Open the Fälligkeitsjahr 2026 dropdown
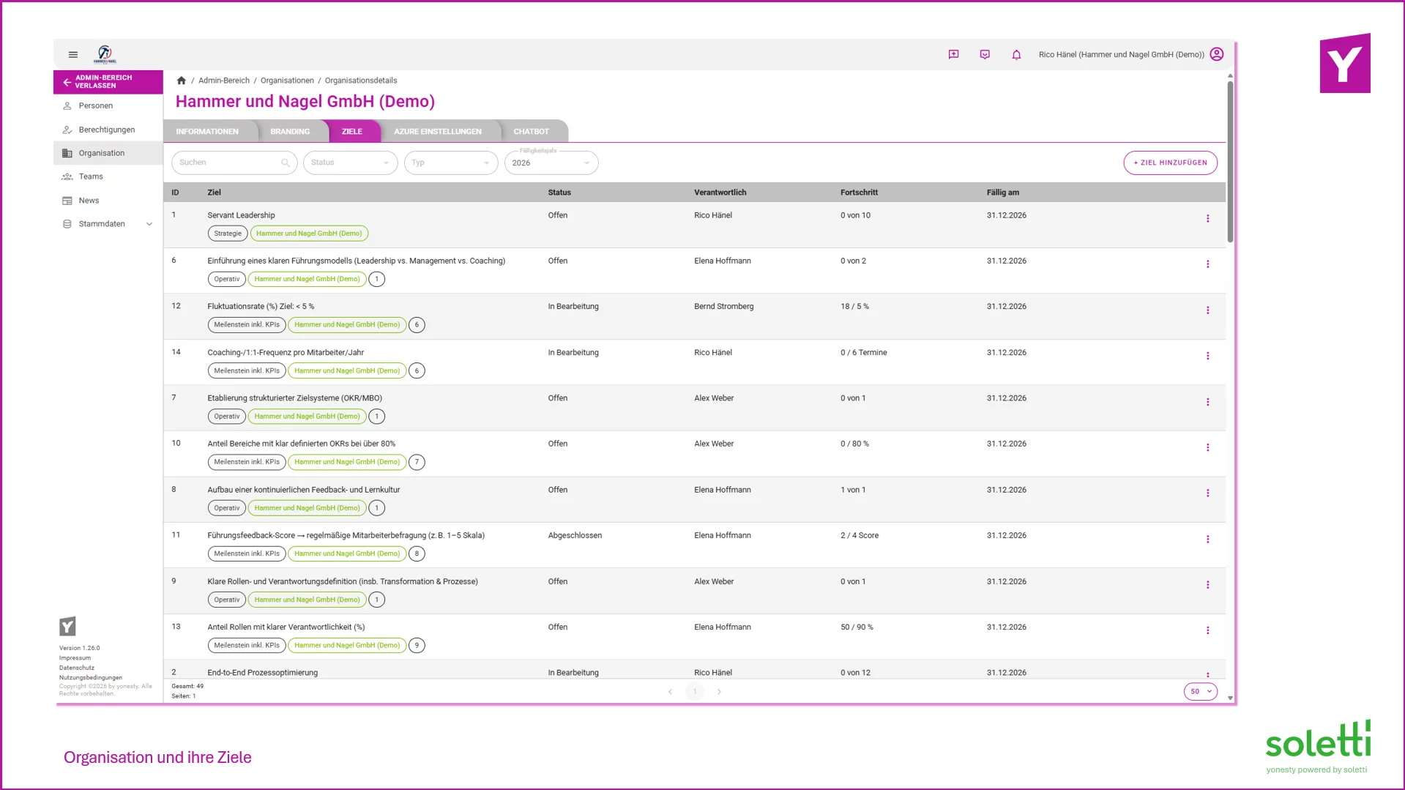 (x=551, y=163)
